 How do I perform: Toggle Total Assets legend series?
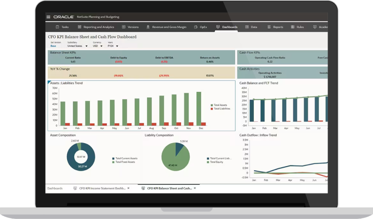(x=220, y=105)
